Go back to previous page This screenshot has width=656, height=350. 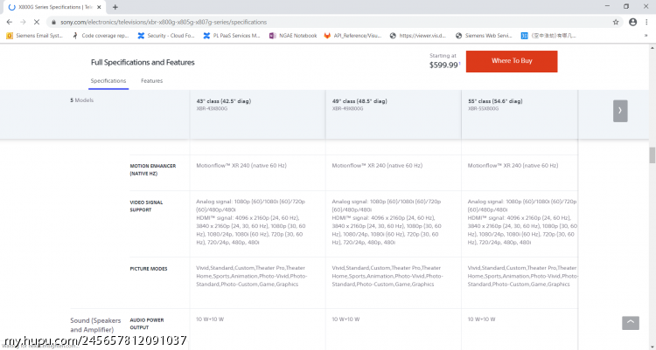pyautogui.click(x=10, y=22)
